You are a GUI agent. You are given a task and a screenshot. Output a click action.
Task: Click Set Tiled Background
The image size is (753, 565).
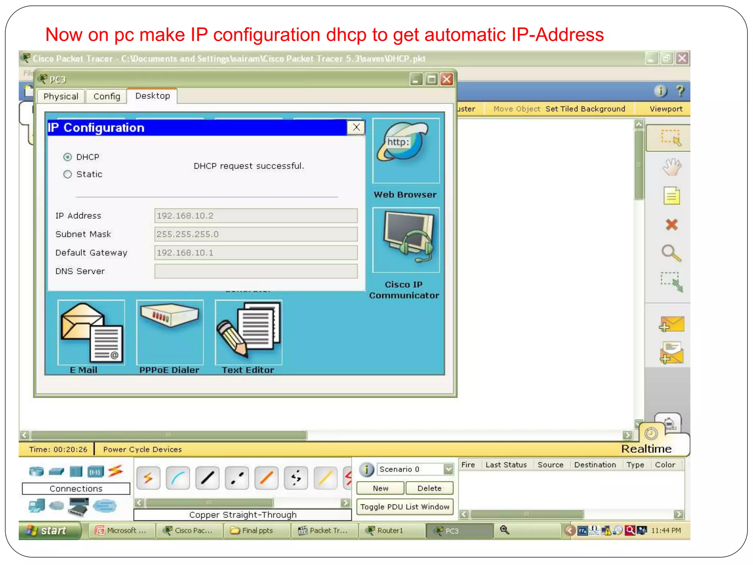tap(585, 109)
